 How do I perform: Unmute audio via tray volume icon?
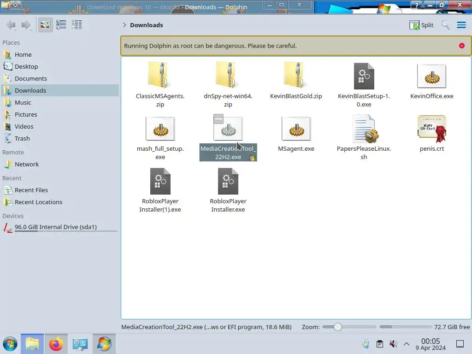pos(393,344)
